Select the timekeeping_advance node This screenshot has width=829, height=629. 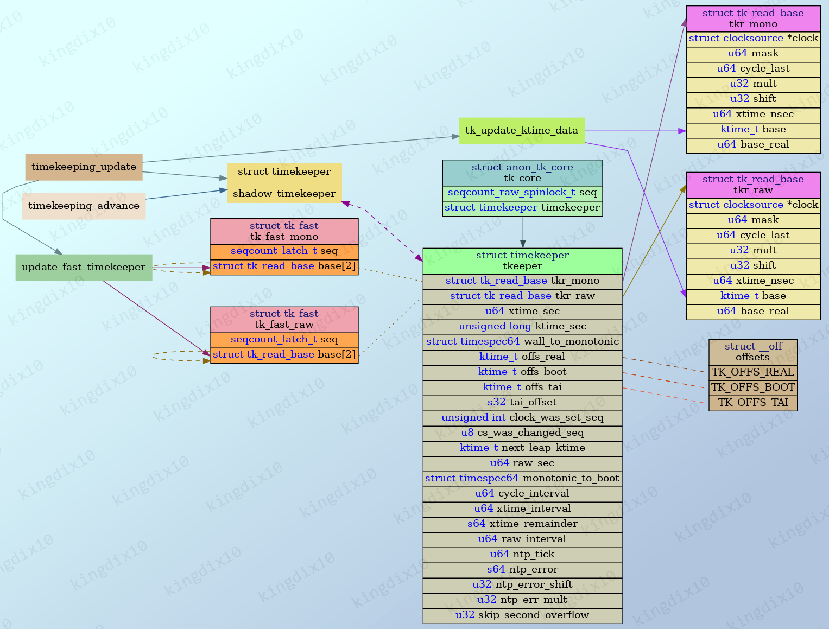84,206
